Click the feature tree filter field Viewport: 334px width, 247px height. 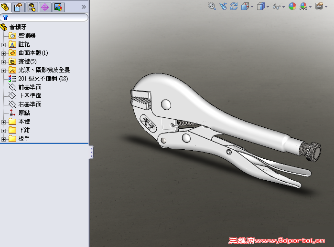click(x=44, y=18)
